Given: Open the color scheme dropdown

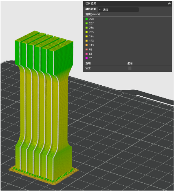Looking at the screenshot, I should coord(118,9).
